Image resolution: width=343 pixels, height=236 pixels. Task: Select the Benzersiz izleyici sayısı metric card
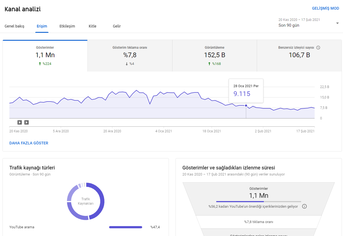[x=299, y=56]
